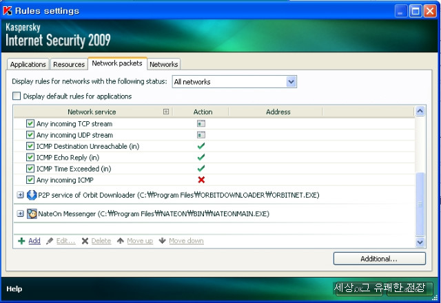Click action icon for Any incoming TCP stream
This screenshot has height=303, width=441.
click(201, 124)
